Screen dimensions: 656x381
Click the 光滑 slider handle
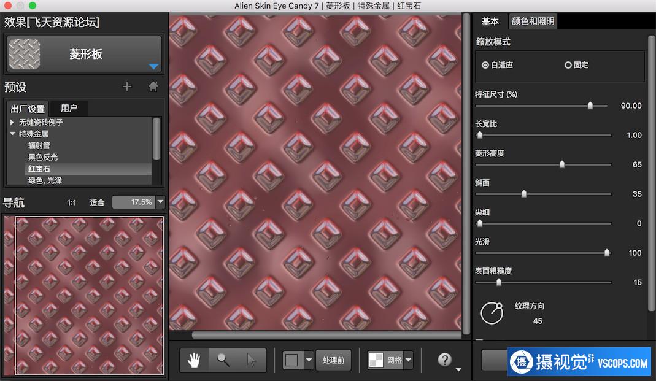click(607, 252)
